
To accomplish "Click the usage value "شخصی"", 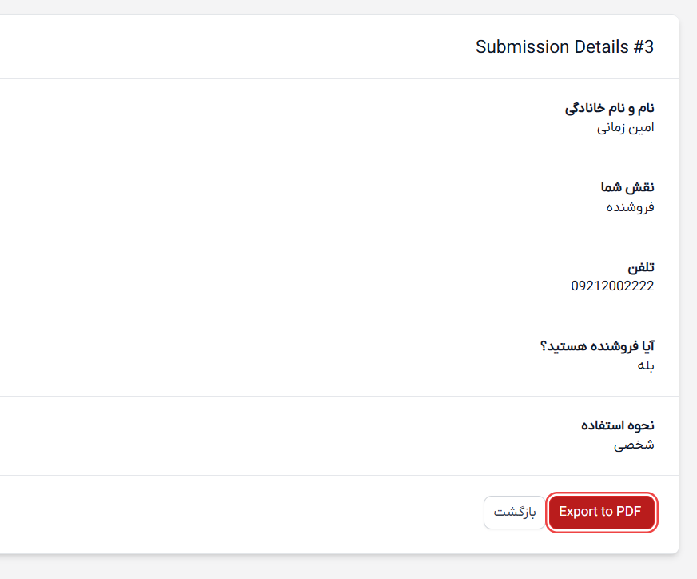I will pyautogui.click(x=634, y=445).
